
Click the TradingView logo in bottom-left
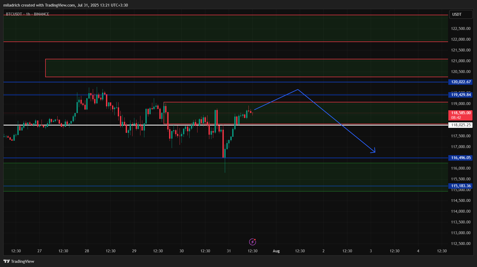pyautogui.click(x=19, y=261)
